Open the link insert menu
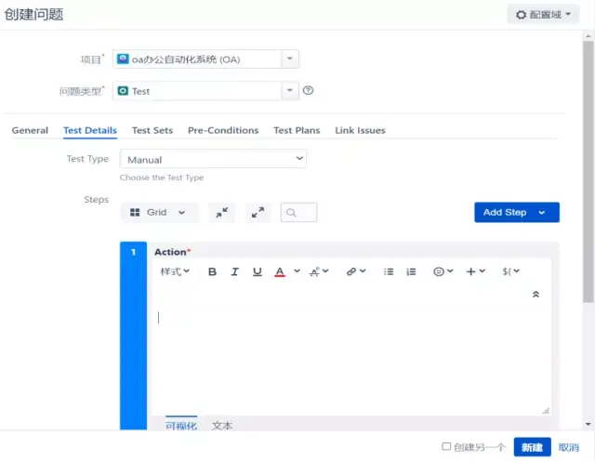 pos(355,271)
